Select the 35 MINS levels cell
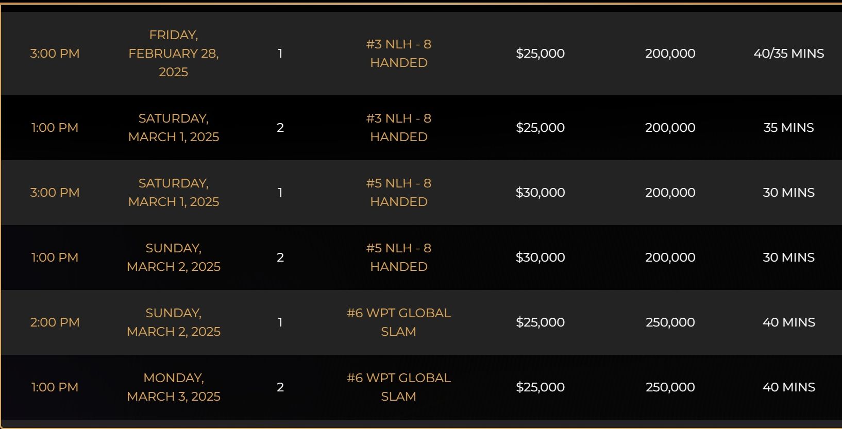This screenshot has width=842, height=429. [x=788, y=128]
